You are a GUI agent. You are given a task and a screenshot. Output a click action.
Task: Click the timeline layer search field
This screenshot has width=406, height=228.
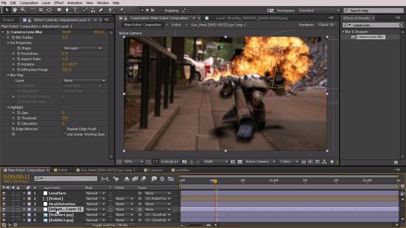(x=66, y=179)
